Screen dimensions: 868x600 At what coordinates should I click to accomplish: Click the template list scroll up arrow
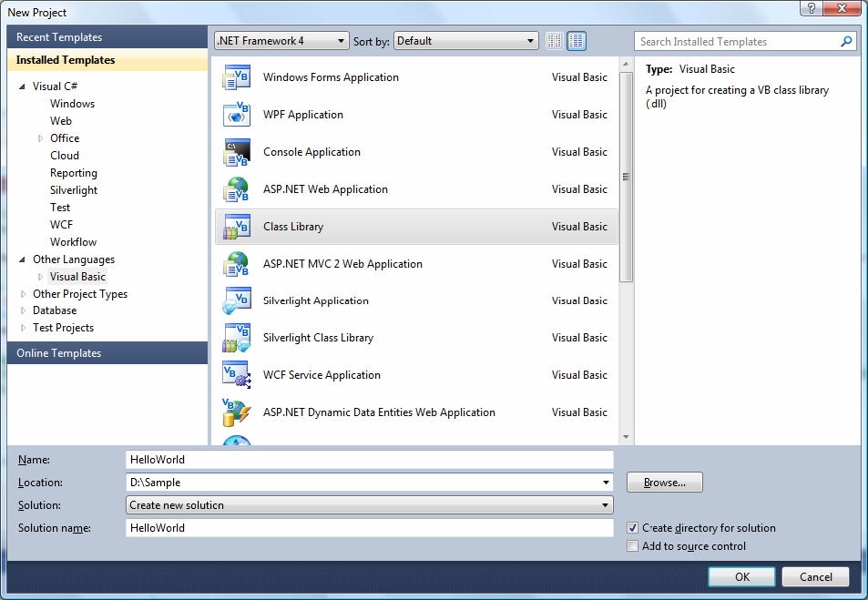click(626, 65)
